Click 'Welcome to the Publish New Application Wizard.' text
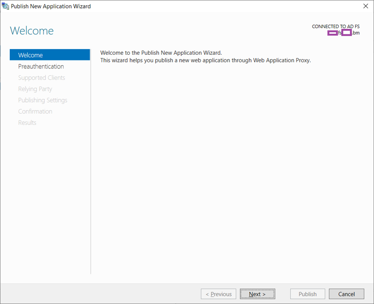The height and width of the screenshot is (304, 374). coord(161,52)
